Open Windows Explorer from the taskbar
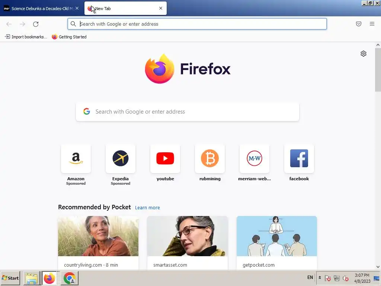Screen dimensions: 381x286 tap(32, 278)
